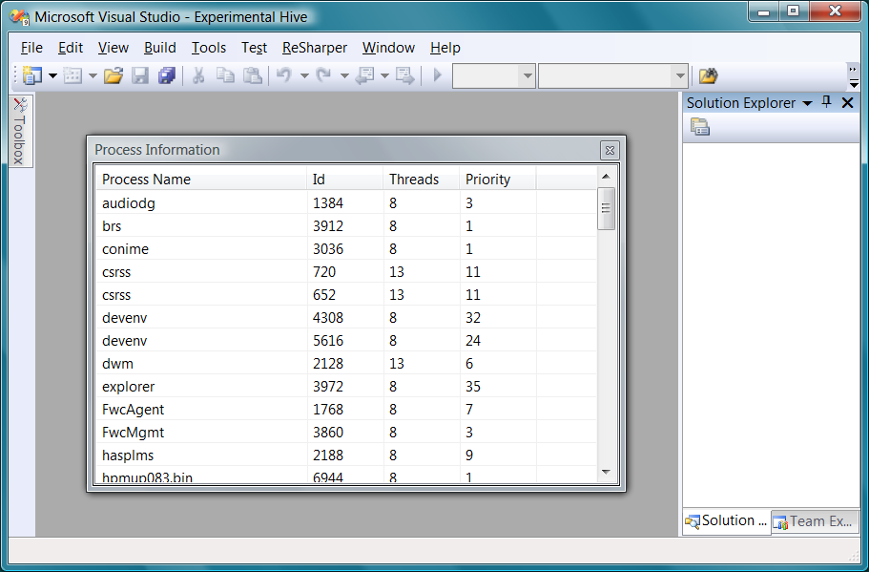Open the Test menu
Image resolution: width=869 pixels, height=572 pixels.
coord(254,48)
